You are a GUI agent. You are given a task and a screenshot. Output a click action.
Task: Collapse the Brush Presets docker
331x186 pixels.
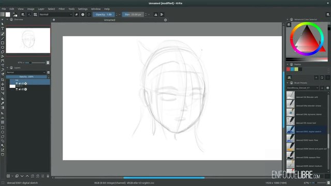[x=288, y=83]
